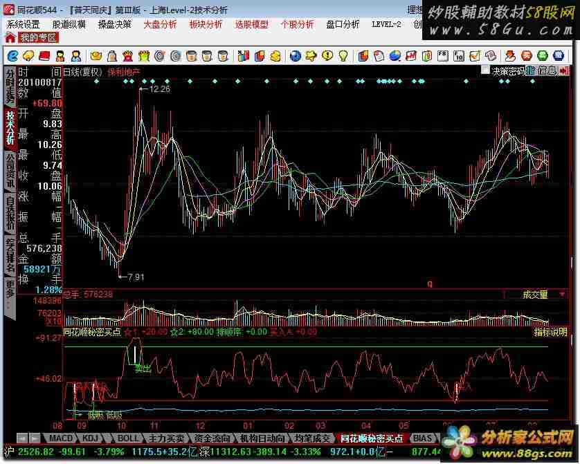Toggle the 决策密码 checkbox
This screenshot has width=580, height=464.
(485, 70)
